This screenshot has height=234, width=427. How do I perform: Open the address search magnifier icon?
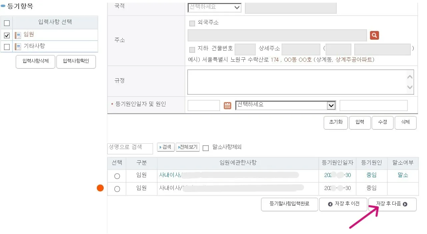[x=374, y=35]
